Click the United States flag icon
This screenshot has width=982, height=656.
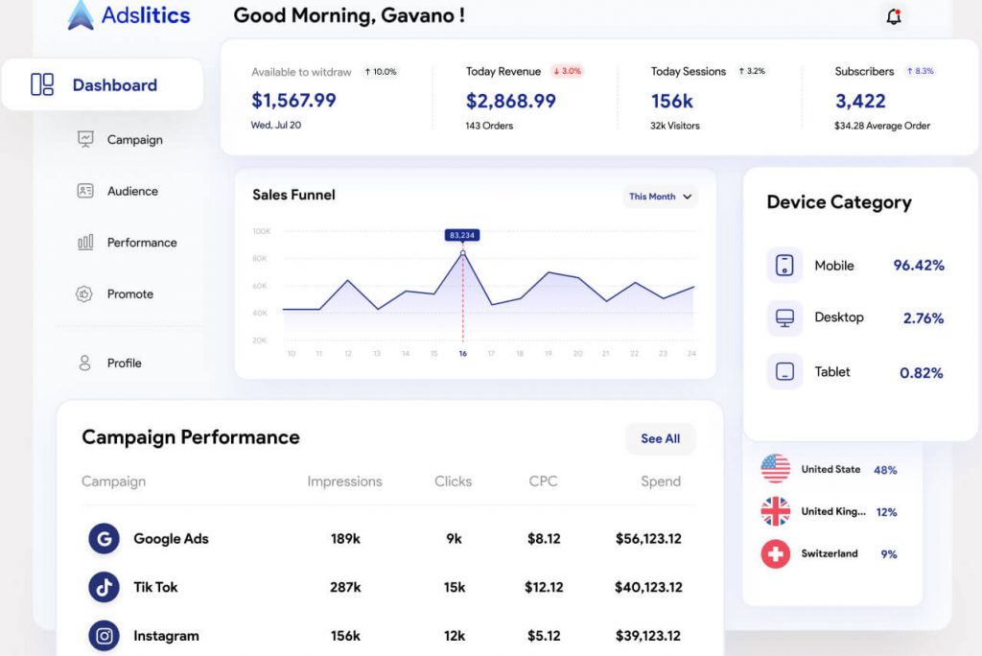(773, 469)
